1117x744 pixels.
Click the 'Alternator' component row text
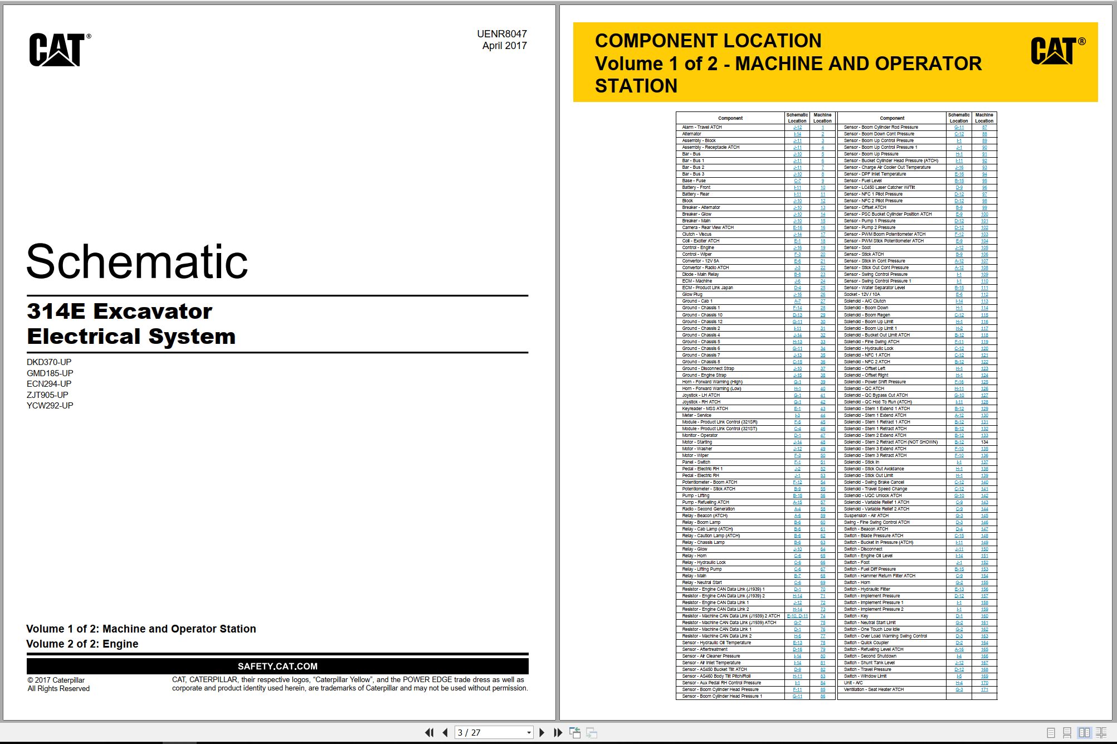pos(691,134)
